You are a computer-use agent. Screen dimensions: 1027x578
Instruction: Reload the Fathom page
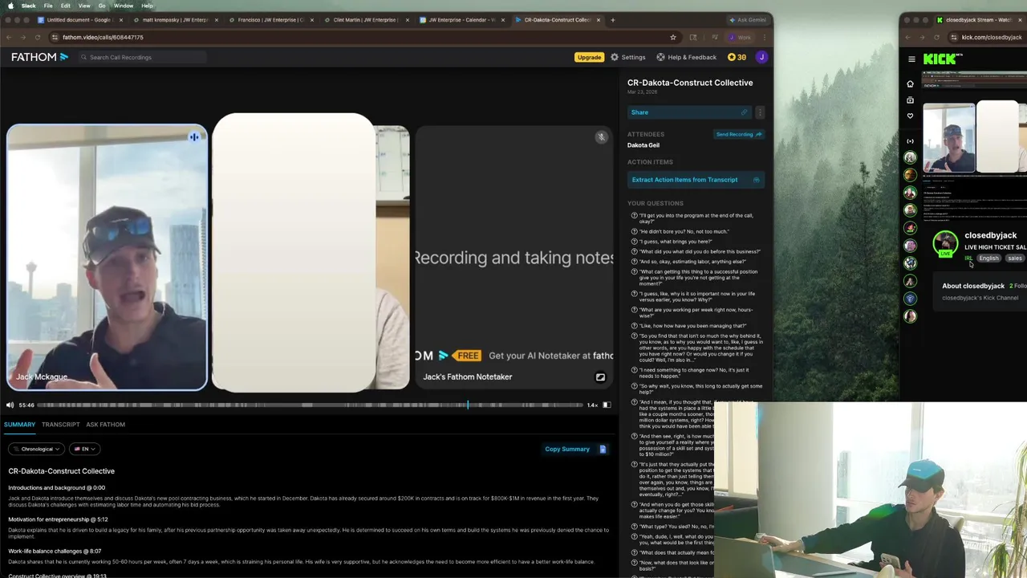pos(38,37)
